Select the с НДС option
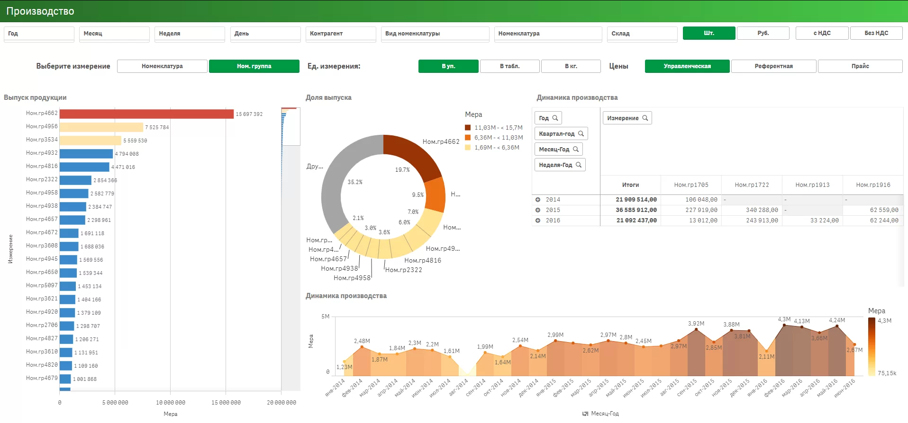 click(x=822, y=33)
